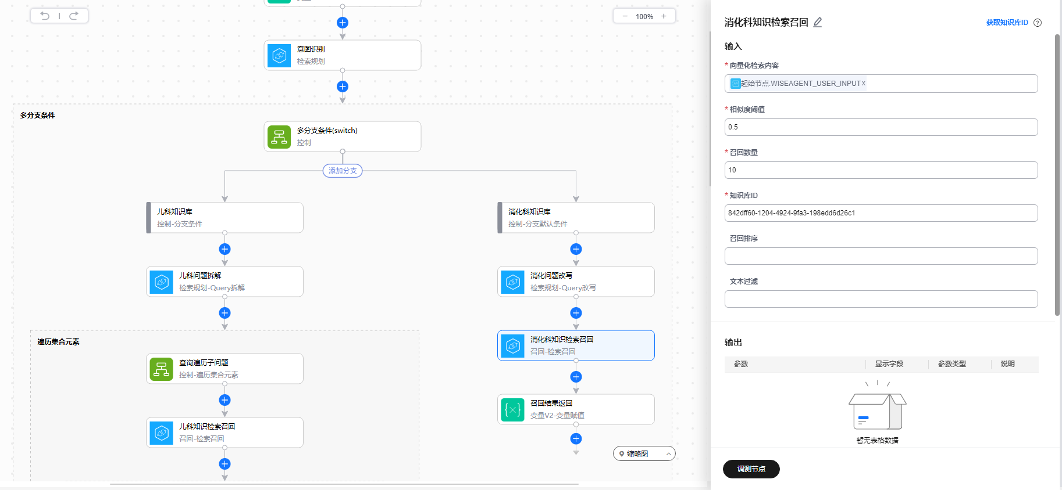
Task: Click the redo arrow icon
Action: click(x=74, y=16)
